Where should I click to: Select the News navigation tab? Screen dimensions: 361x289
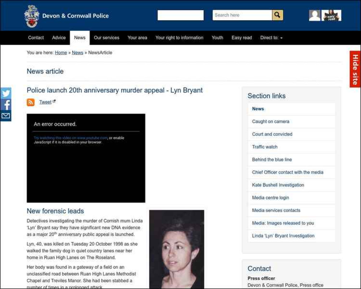click(x=80, y=38)
